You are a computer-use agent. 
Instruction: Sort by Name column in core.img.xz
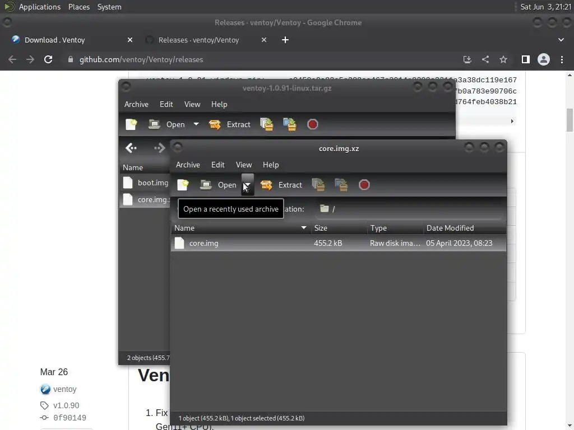point(241,228)
